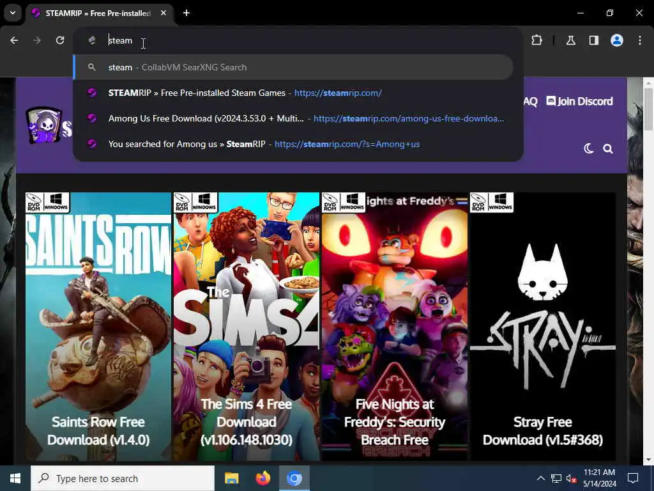Click the browser forward arrow
Screen dimensions: 654x491
[37, 40]
